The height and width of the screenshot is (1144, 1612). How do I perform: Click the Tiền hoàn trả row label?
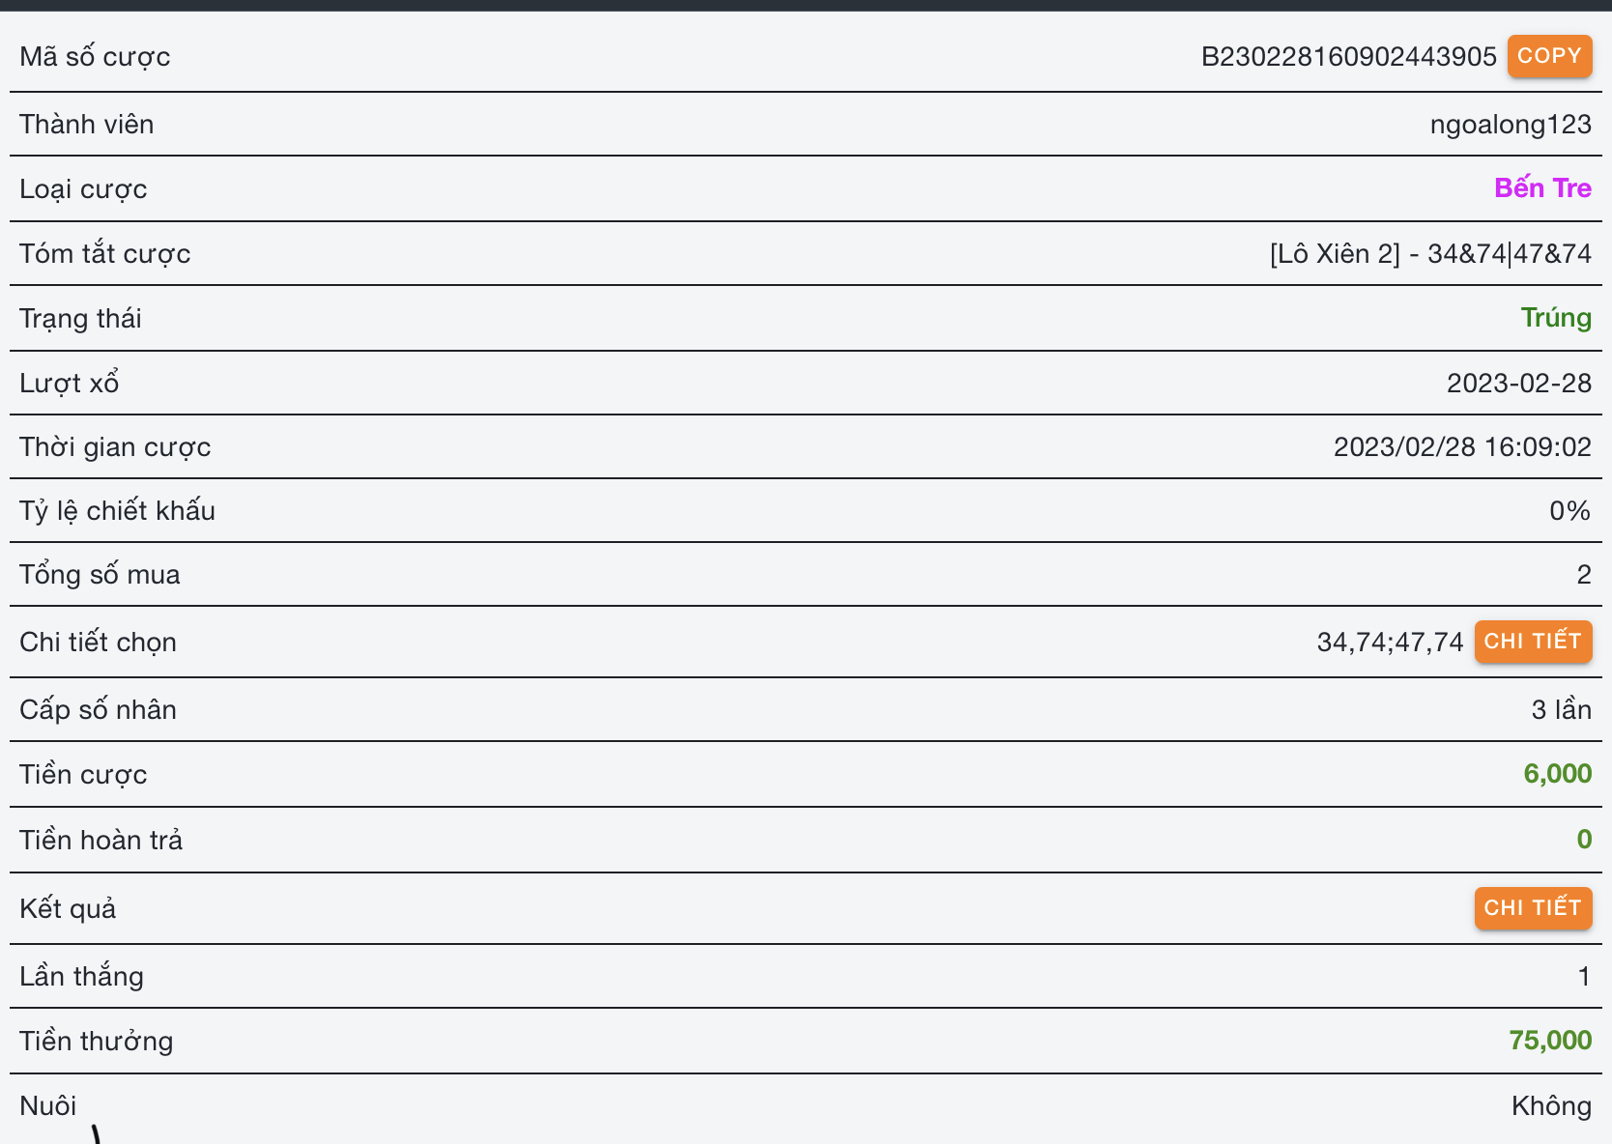click(101, 840)
